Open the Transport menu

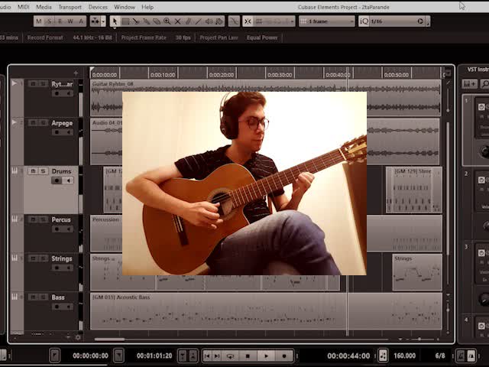[70, 7]
